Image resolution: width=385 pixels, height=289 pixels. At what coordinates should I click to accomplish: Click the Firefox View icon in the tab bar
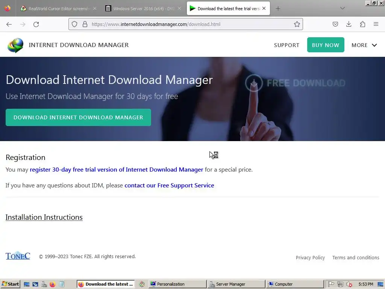click(8, 8)
